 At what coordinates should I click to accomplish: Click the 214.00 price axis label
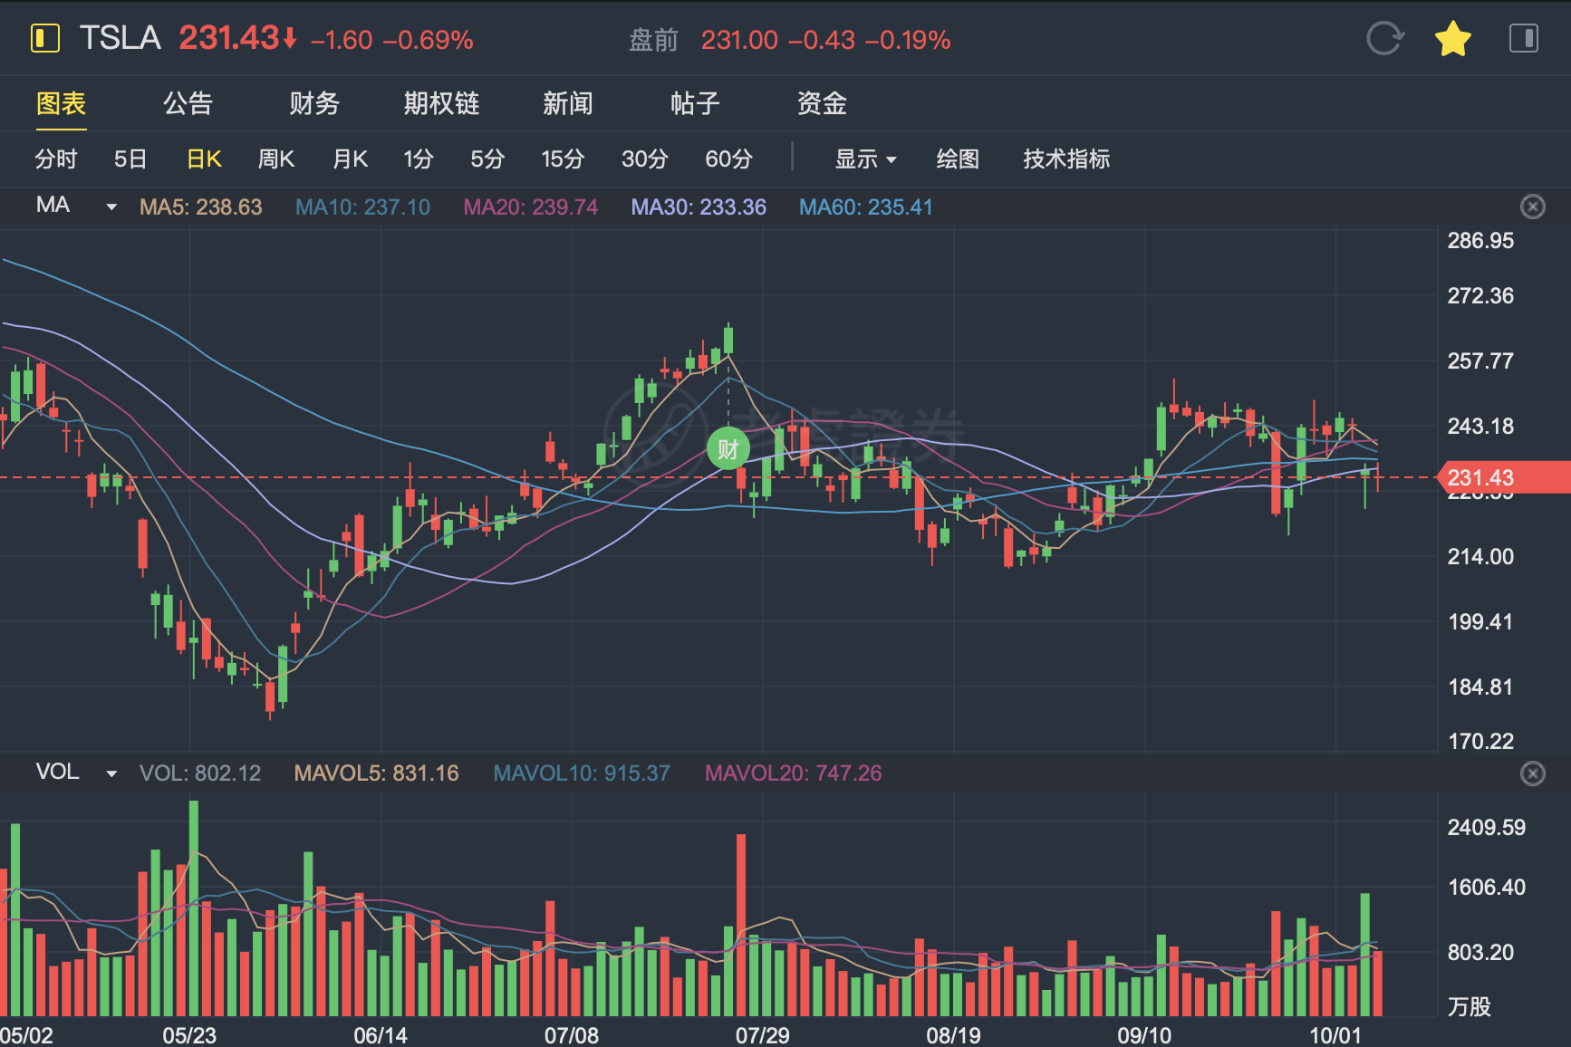click(1480, 557)
